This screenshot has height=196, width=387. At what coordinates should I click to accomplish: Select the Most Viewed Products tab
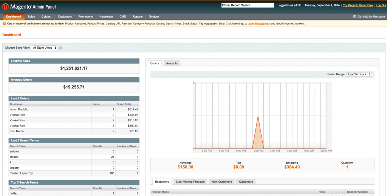190,182
